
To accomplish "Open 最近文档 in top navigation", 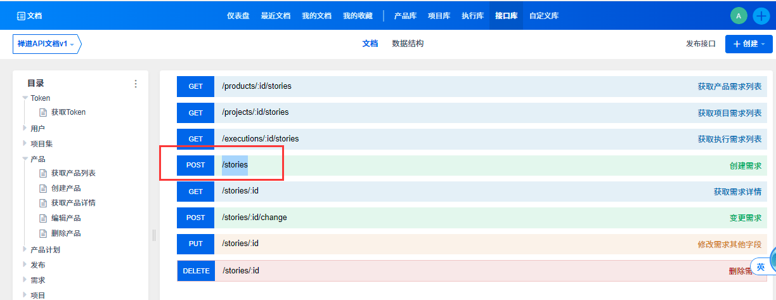I will coord(275,16).
